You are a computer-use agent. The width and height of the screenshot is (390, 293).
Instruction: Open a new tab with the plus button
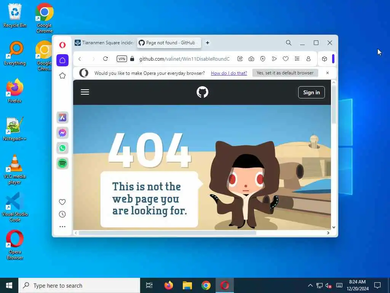pyautogui.click(x=208, y=43)
